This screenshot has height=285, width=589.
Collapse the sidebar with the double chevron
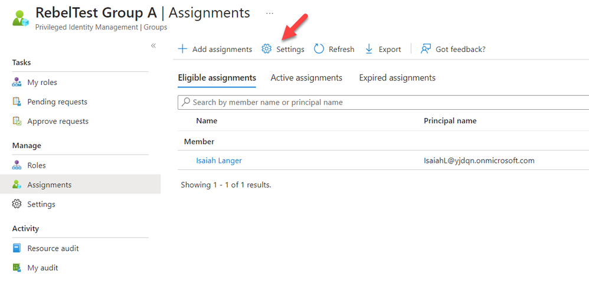[x=153, y=45]
